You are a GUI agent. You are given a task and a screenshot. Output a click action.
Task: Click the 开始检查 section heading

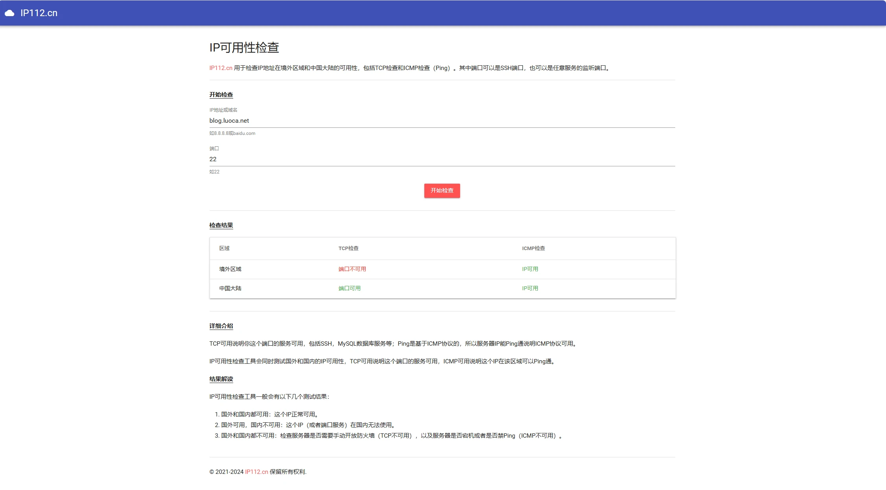click(221, 95)
